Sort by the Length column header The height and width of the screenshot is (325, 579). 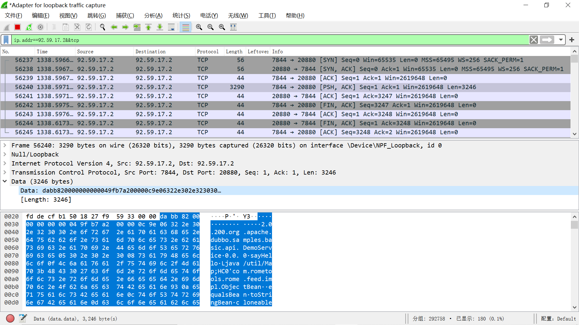click(x=235, y=52)
